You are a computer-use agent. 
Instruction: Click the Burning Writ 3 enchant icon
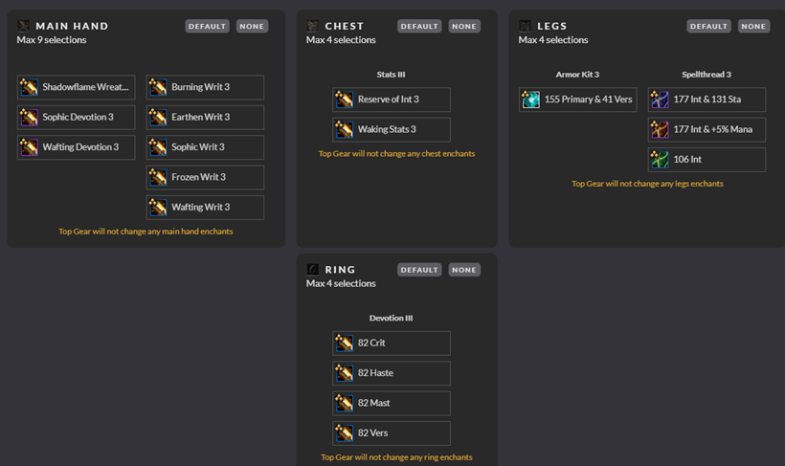pyautogui.click(x=158, y=87)
